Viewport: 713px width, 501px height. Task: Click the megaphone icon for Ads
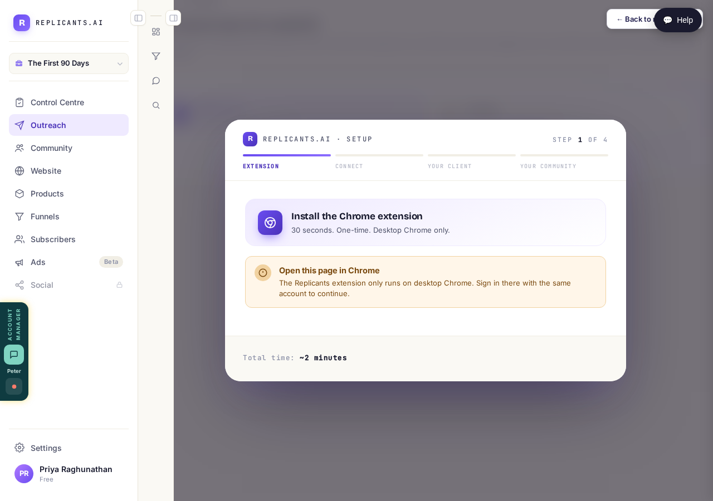click(x=19, y=262)
